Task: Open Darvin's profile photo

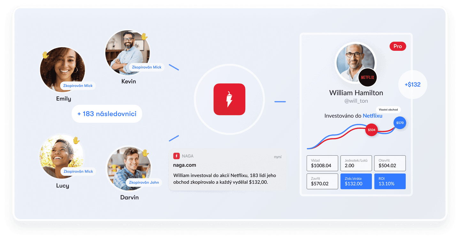Action: [x=129, y=168]
